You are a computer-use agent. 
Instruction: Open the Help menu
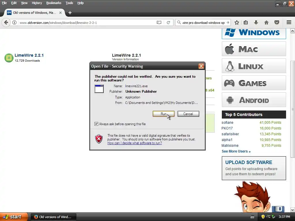pos(81,3)
